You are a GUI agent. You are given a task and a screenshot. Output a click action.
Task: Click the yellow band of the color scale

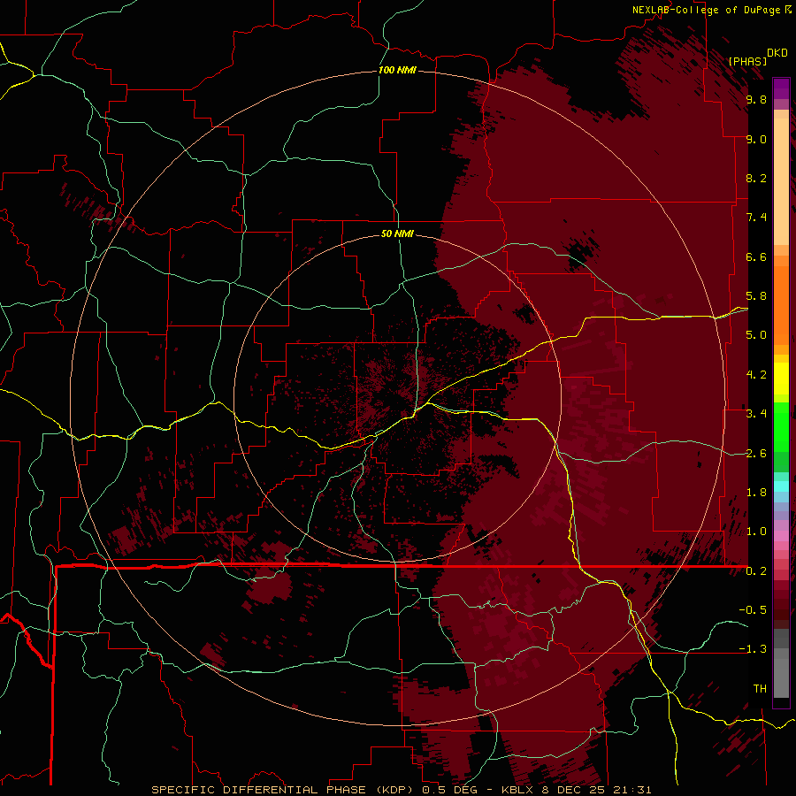(x=781, y=379)
